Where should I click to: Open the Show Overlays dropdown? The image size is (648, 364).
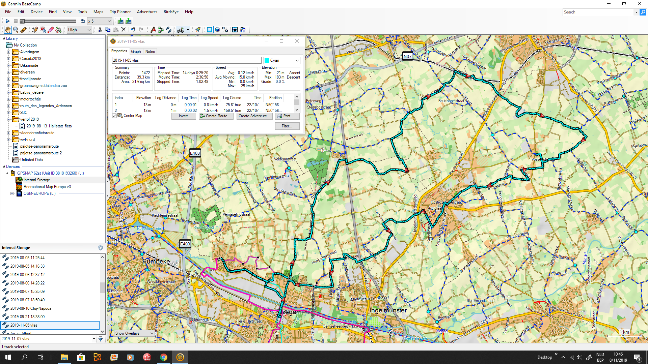pyautogui.click(x=134, y=333)
